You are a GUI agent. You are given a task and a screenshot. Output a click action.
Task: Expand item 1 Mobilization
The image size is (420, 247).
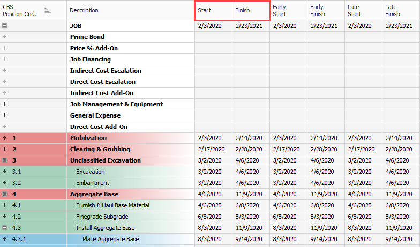pos(5,138)
